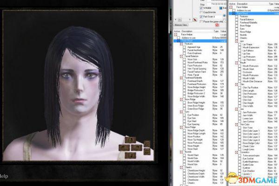Collapse Brow Ridge group in left table

[x=181, y=100]
